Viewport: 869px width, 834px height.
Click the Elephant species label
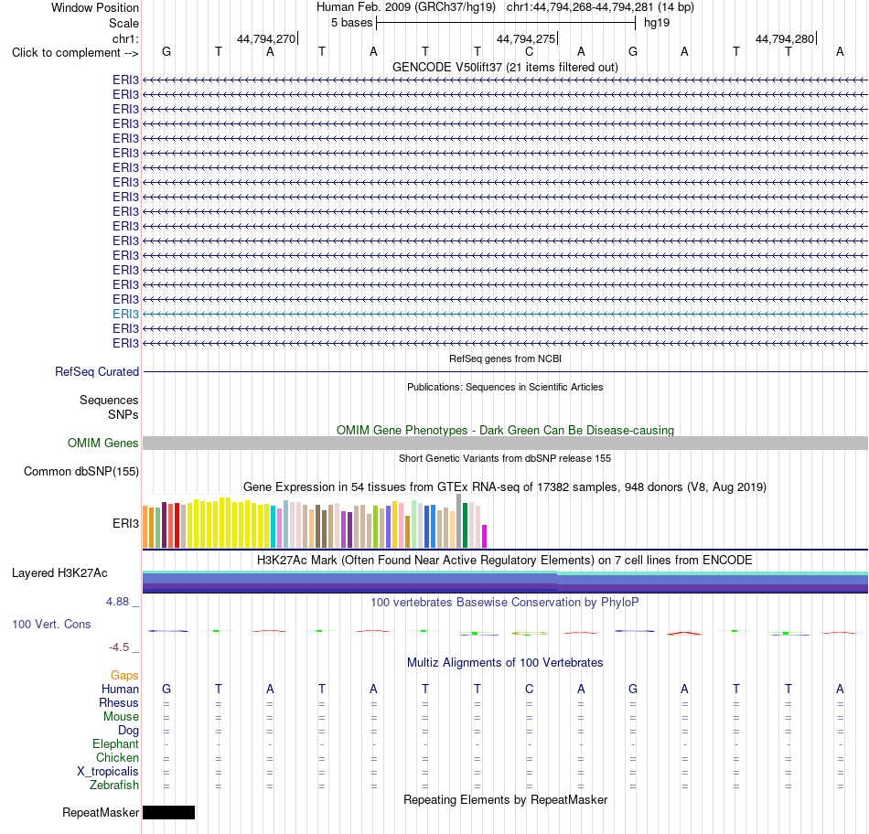pyautogui.click(x=115, y=744)
